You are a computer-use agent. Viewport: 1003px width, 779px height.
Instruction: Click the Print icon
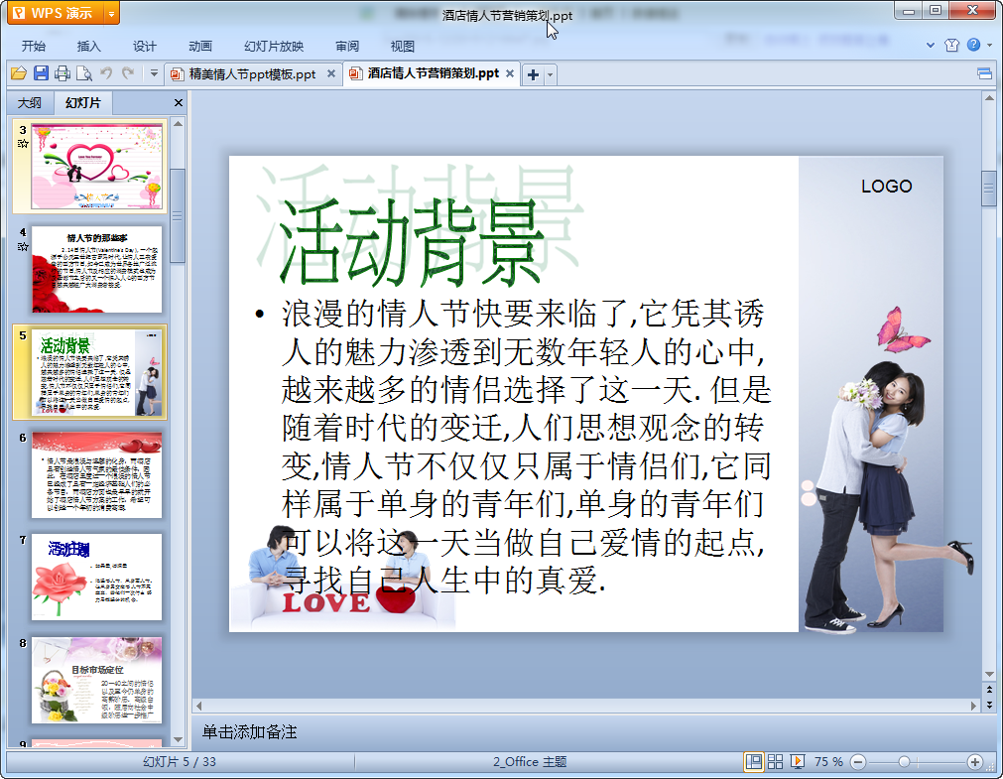[63, 73]
